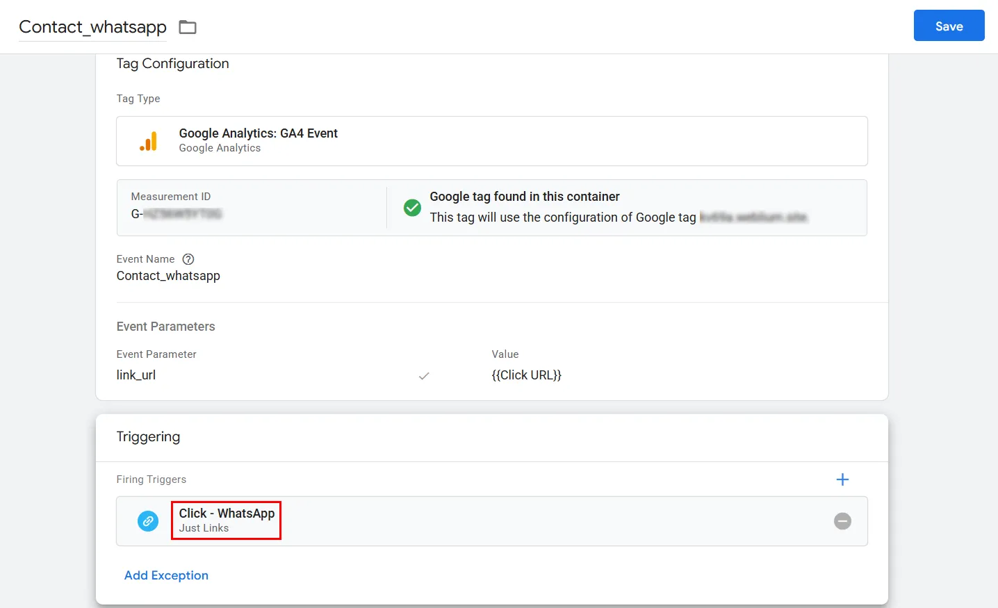
Task: Add a firing trigger with plus icon
Action: point(842,479)
